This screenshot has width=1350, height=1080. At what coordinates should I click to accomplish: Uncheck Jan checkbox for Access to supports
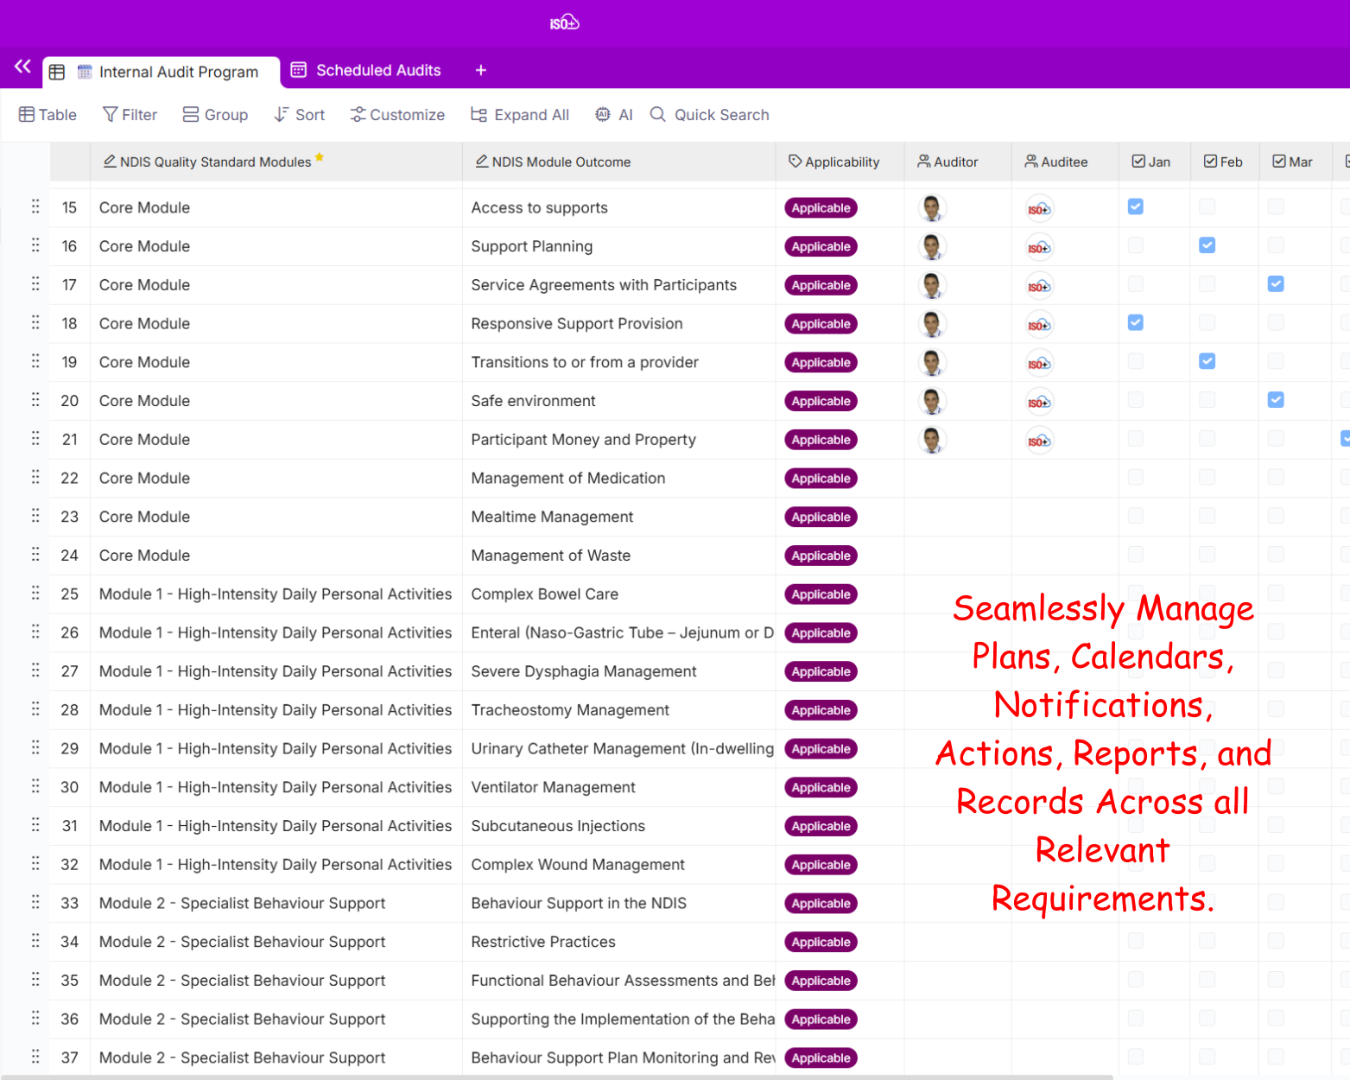coord(1136,206)
